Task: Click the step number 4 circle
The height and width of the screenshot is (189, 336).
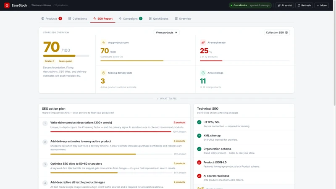Action: (45, 183)
